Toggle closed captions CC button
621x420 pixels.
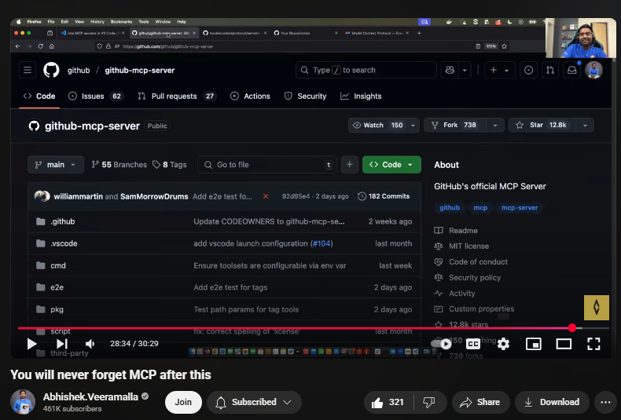[473, 344]
